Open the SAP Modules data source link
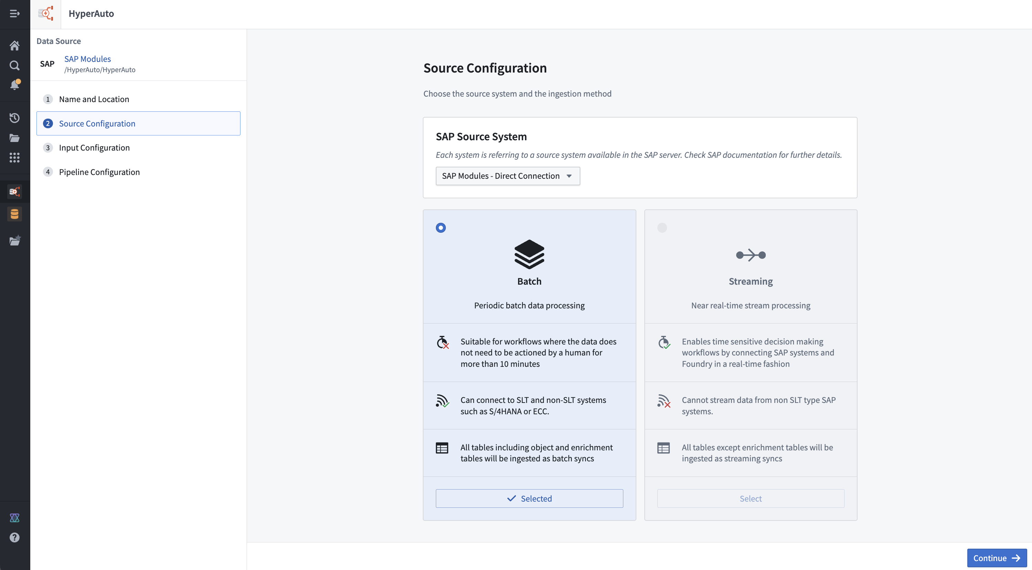This screenshot has width=1032, height=570. coord(87,59)
